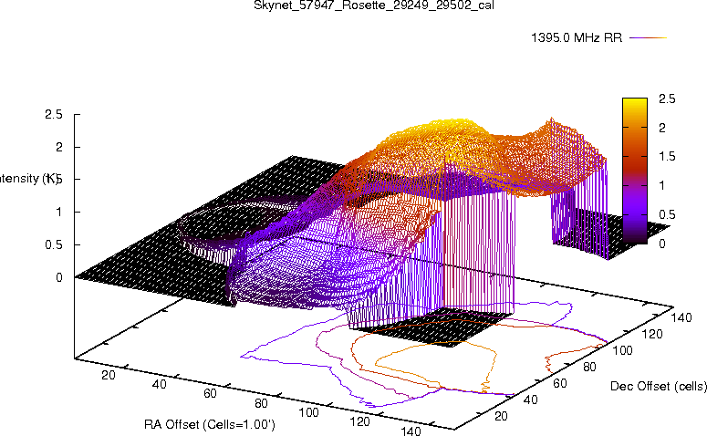The height and width of the screenshot is (436, 707).
Task: Pick tick 100 on the Dec Offset axis
Action: 622,350
